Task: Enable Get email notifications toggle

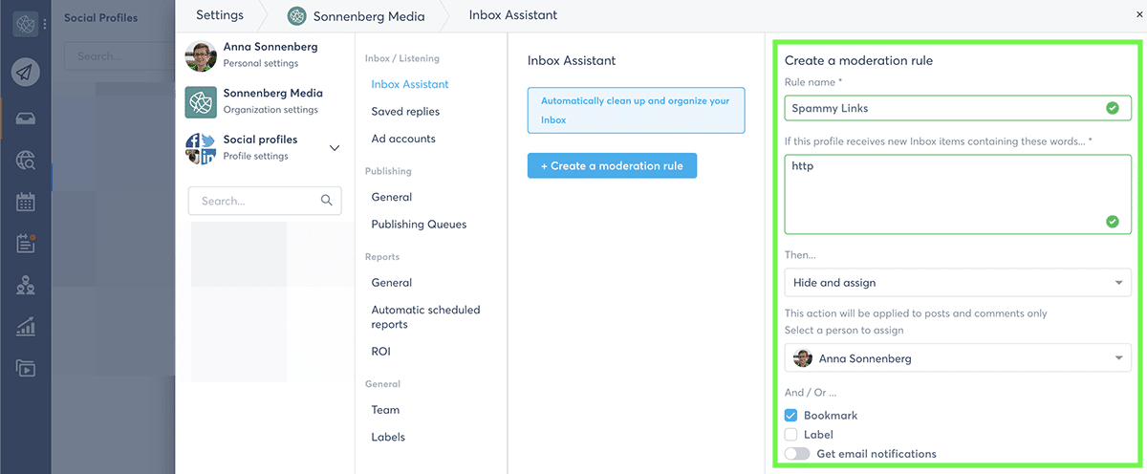Action: click(796, 454)
